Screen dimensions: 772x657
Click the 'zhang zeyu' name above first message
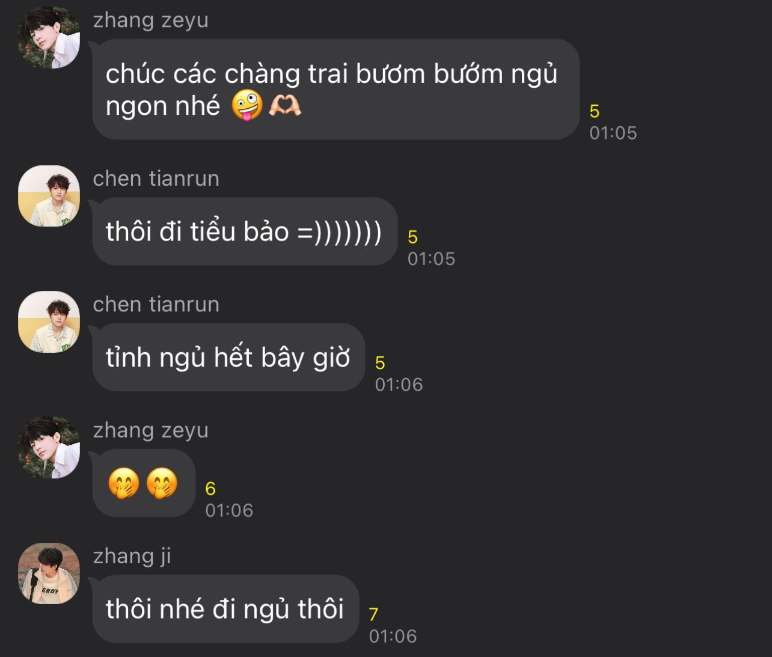click(151, 20)
